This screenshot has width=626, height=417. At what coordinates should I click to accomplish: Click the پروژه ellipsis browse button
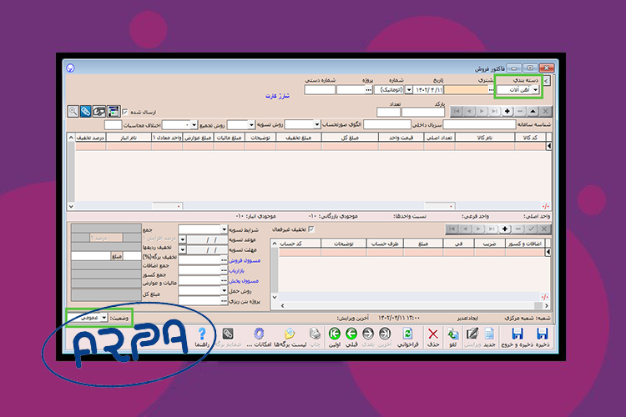coord(368,90)
